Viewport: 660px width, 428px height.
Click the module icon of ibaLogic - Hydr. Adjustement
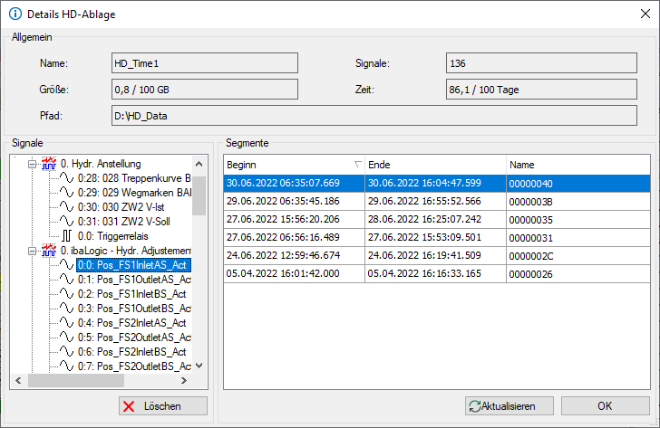tap(49, 251)
